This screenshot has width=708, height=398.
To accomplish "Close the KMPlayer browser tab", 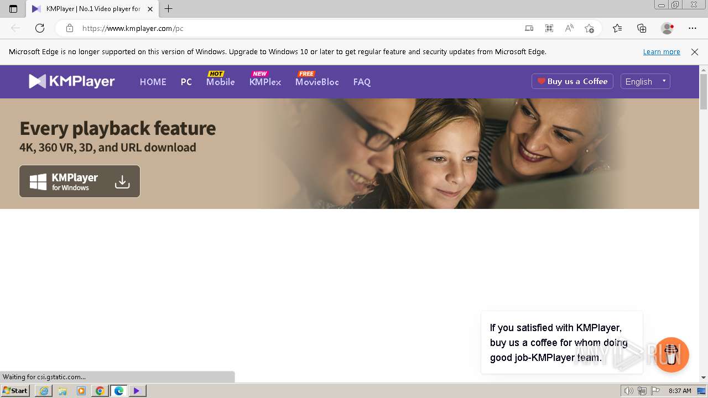I will (150, 9).
